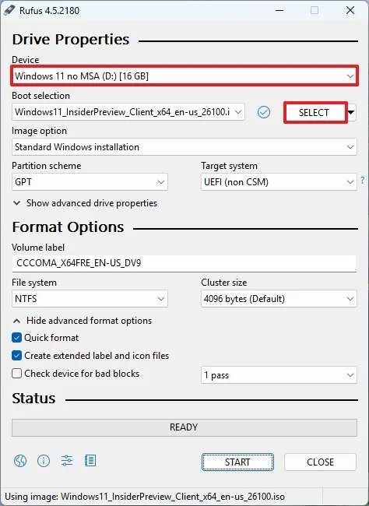Click the Volume label text field
This screenshot has width=369, height=506.
pyautogui.click(x=184, y=263)
